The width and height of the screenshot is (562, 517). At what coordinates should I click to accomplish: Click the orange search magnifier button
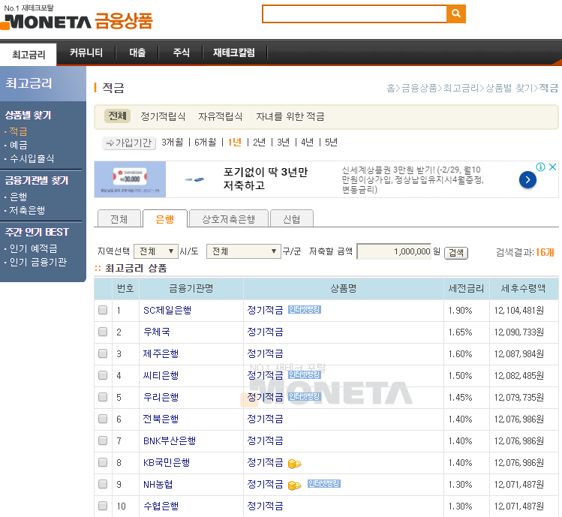[456, 14]
